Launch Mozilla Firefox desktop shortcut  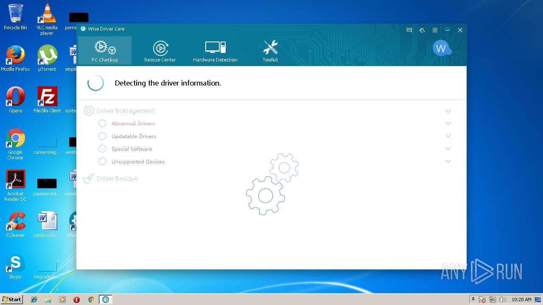pyautogui.click(x=15, y=58)
